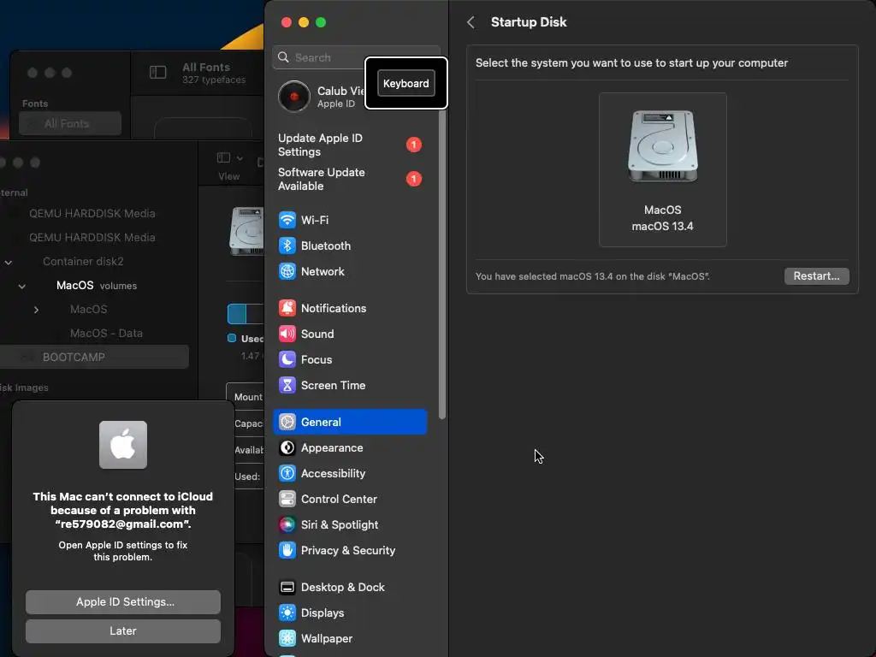The width and height of the screenshot is (876, 657).
Task: Open Calub Apple ID account row
Action: coord(321,96)
